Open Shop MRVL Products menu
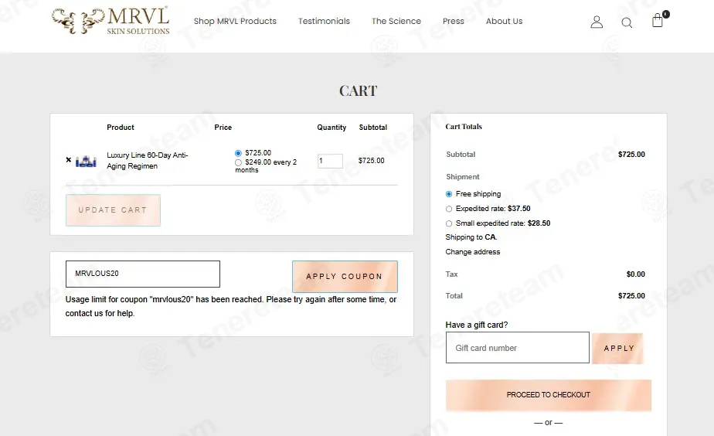 click(x=235, y=21)
